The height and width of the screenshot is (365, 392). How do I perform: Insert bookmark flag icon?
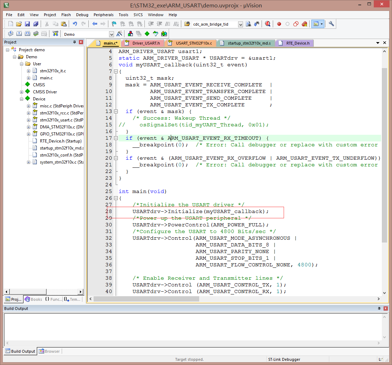point(114,24)
